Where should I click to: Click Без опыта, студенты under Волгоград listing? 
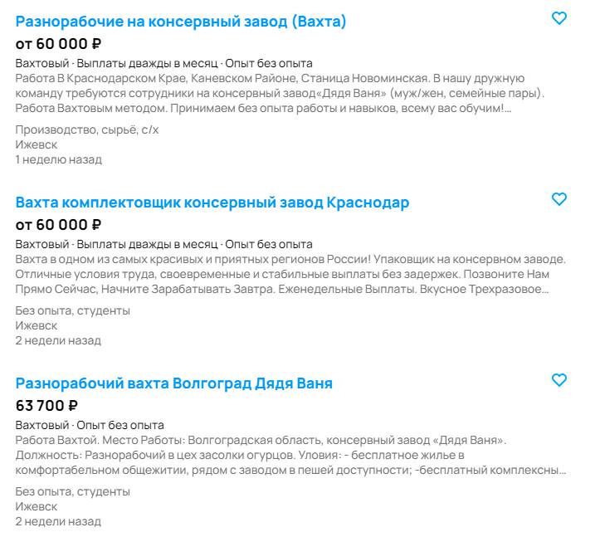[x=72, y=491]
